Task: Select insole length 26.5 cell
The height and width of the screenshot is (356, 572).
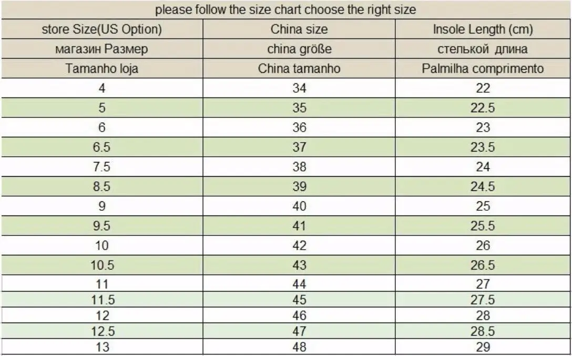Action: pos(483,265)
